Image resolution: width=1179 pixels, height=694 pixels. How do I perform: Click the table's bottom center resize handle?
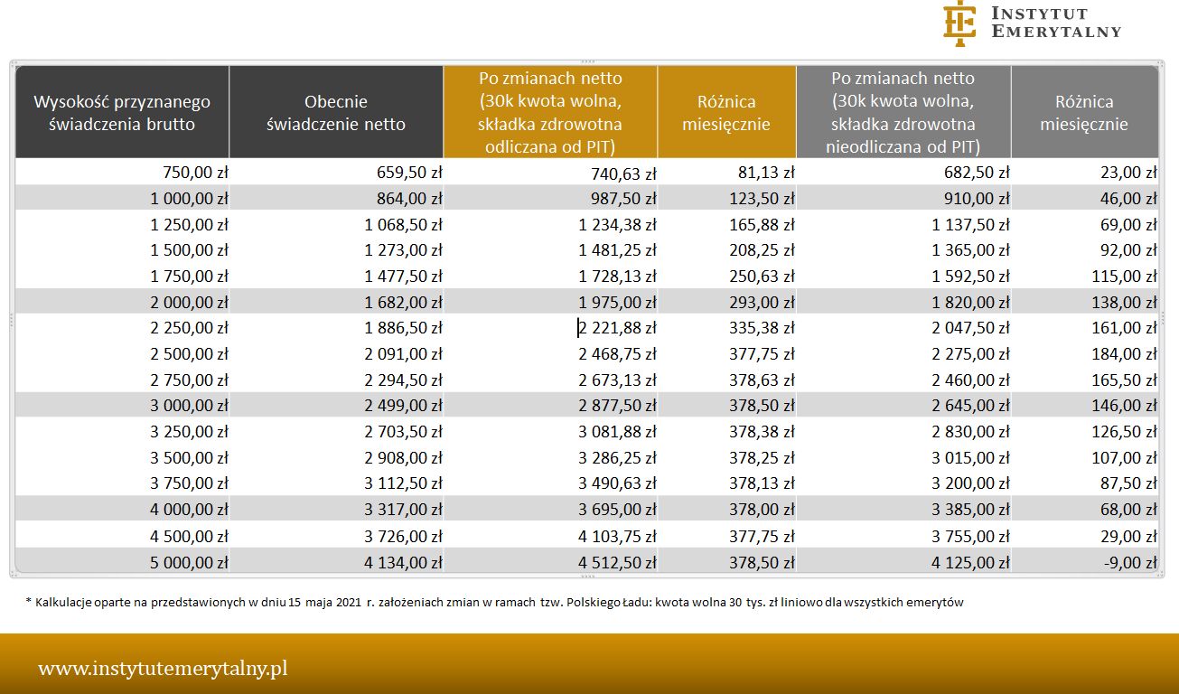click(588, 576)
